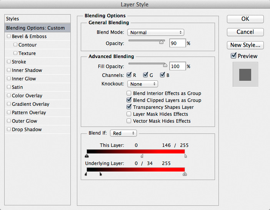
Task: Click the gray square style preview thumbnail
Action: [x=245, y=75]
